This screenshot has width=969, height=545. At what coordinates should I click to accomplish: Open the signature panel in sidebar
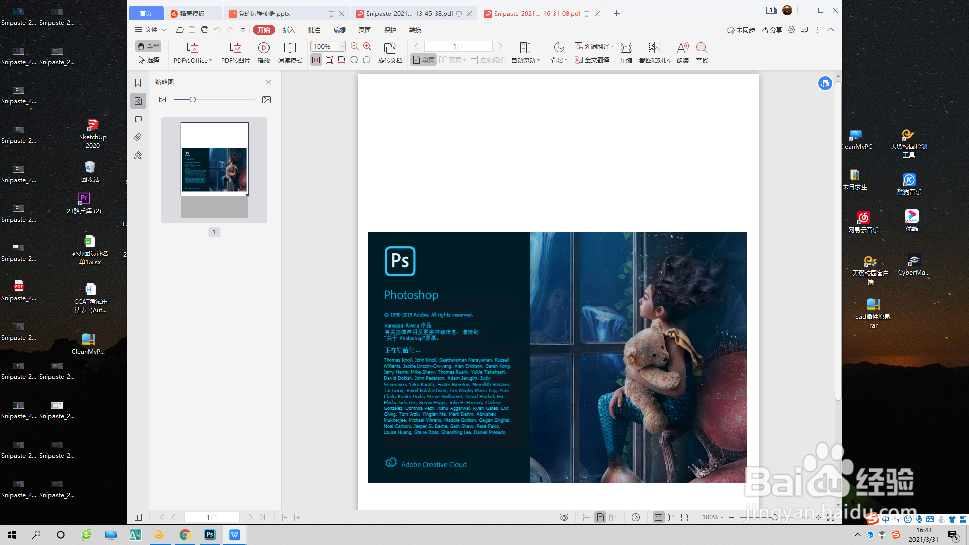coord(138,155)
